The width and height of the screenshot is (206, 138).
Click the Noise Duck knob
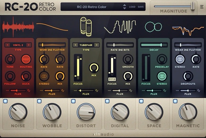click(x=26, y=76)
